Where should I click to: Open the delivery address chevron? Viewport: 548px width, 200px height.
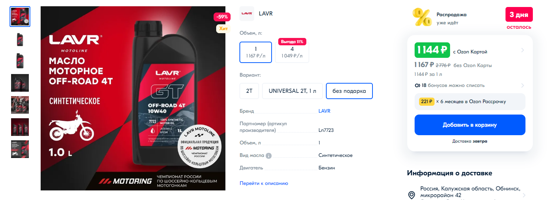[x=524, y=195]
